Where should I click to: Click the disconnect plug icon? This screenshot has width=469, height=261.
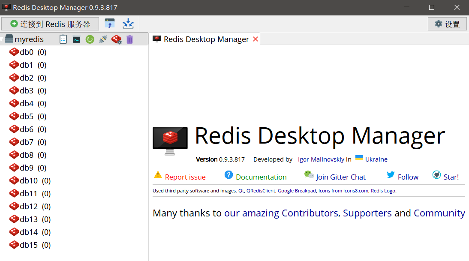click(103, 39)
